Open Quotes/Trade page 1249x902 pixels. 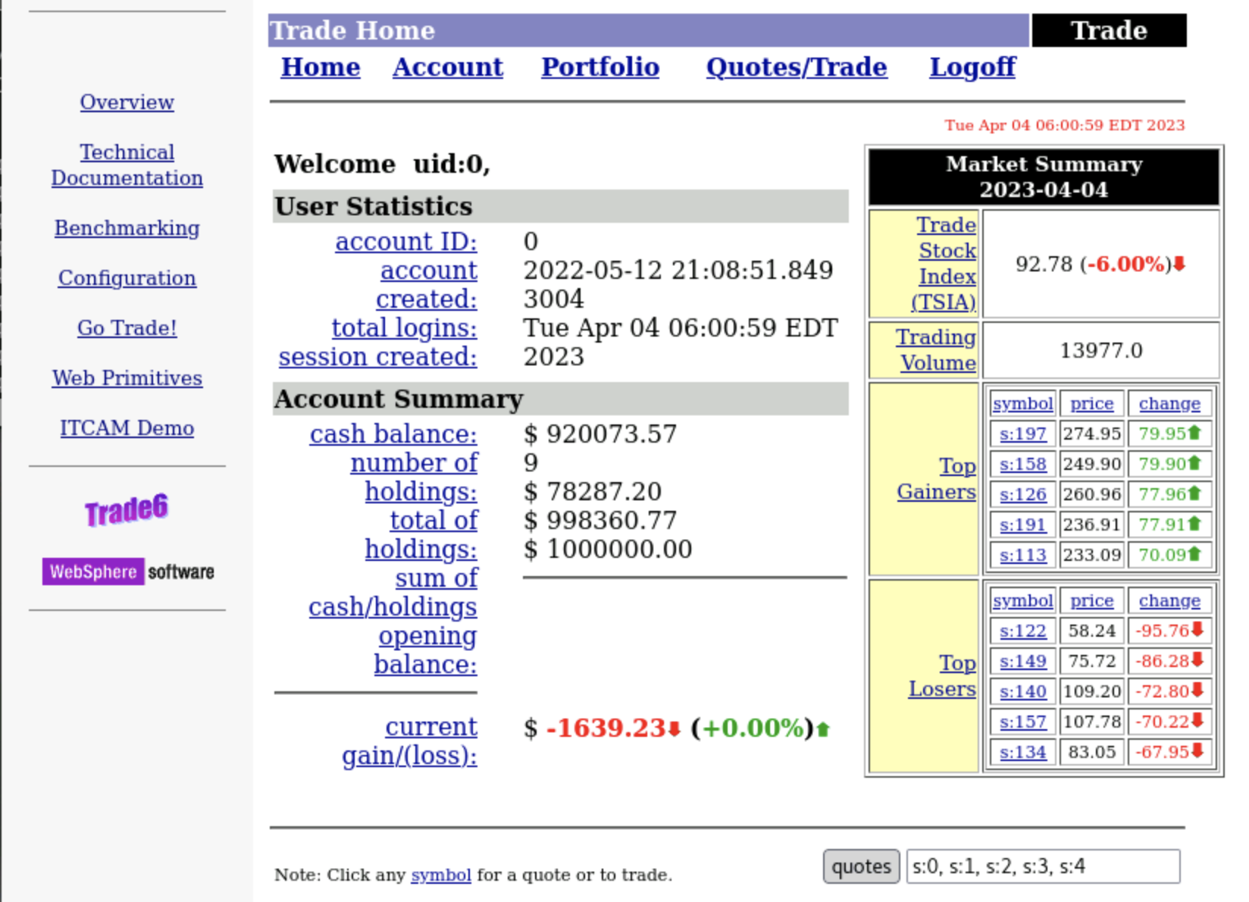797,67
